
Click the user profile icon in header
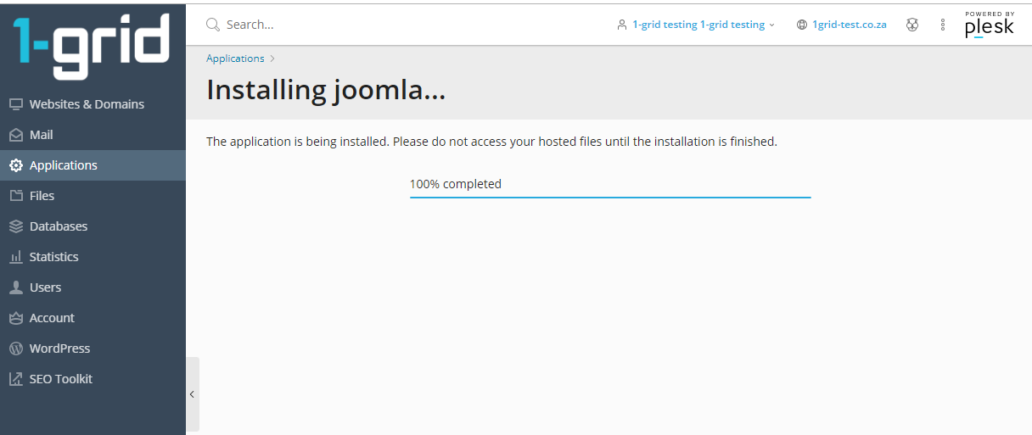coord(622,25)
